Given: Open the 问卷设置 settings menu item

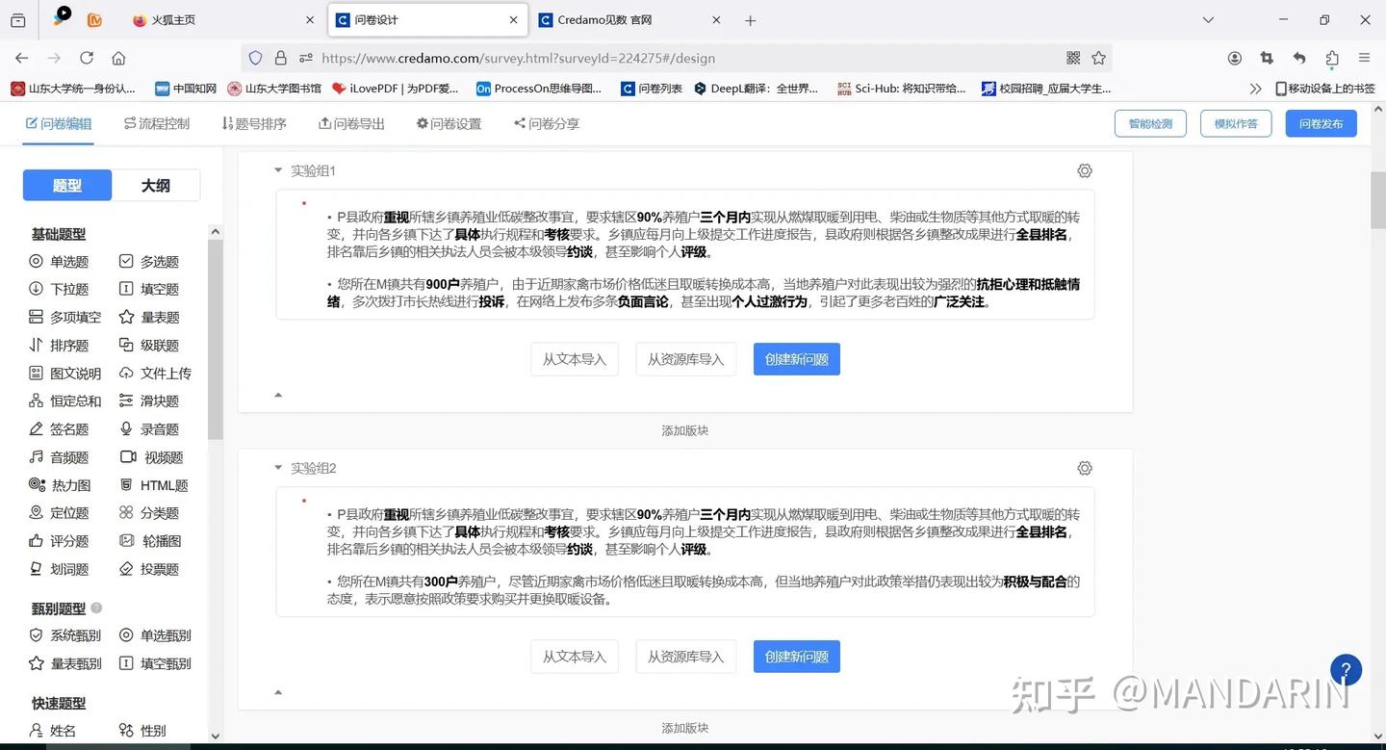Looking at the screenshot, I should point(449,123).
